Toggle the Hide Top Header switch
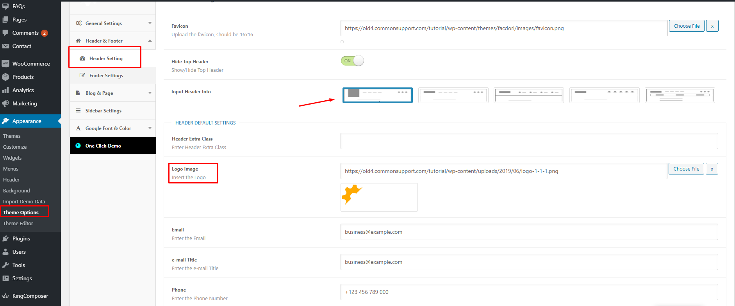Image resolution: width=735 pixels, height=306 pixels. pos(352,61)
